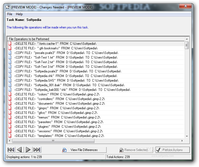Click red file icon for .gtk-bookmarks
199x167 pixels.
(10, 48)
